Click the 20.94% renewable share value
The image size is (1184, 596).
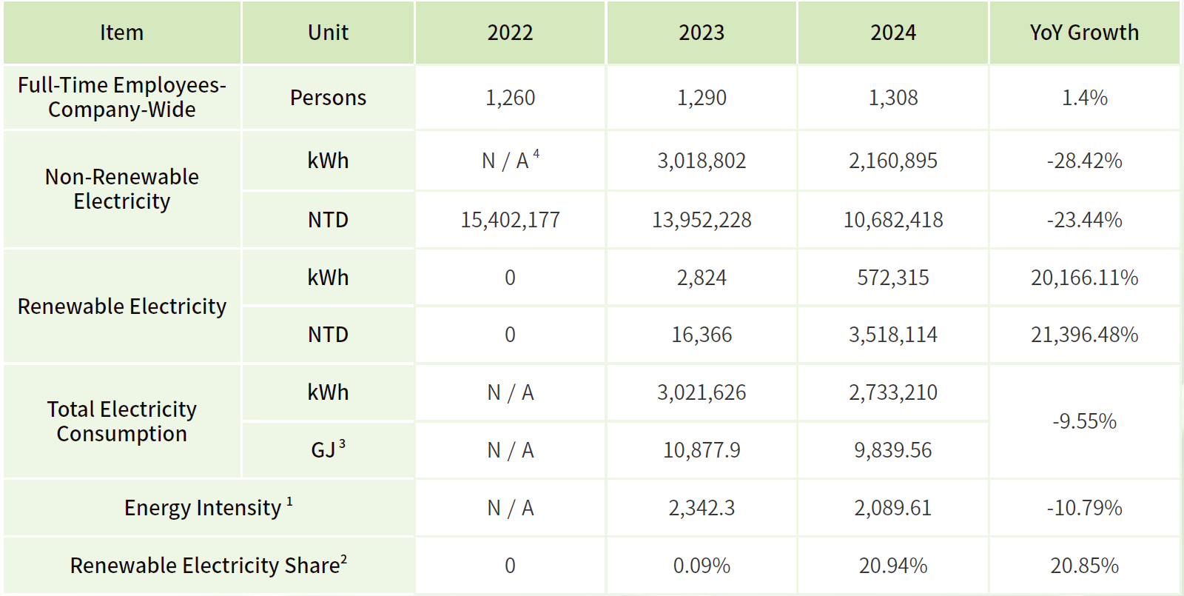click(892, 566)
